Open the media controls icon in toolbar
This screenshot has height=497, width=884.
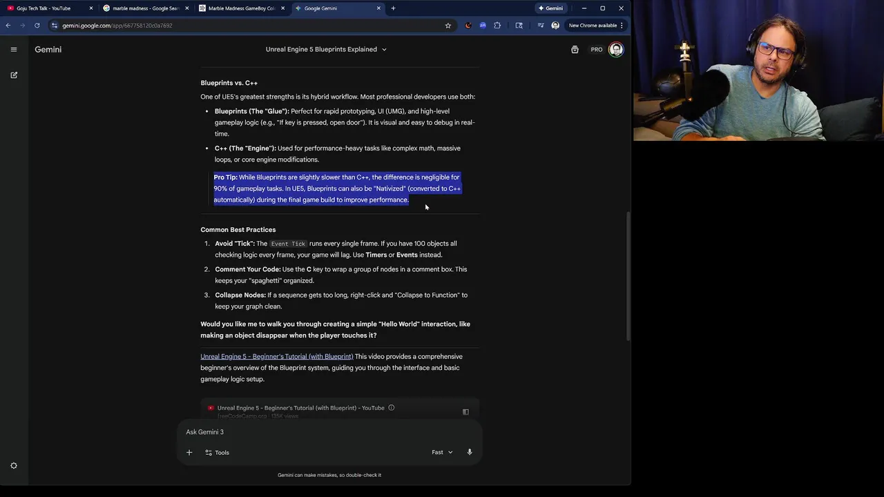click(x=540, y=26)
